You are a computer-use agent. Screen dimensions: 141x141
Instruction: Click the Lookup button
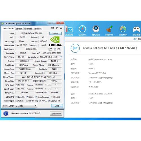pyautogui.click(x=56, y=33)
